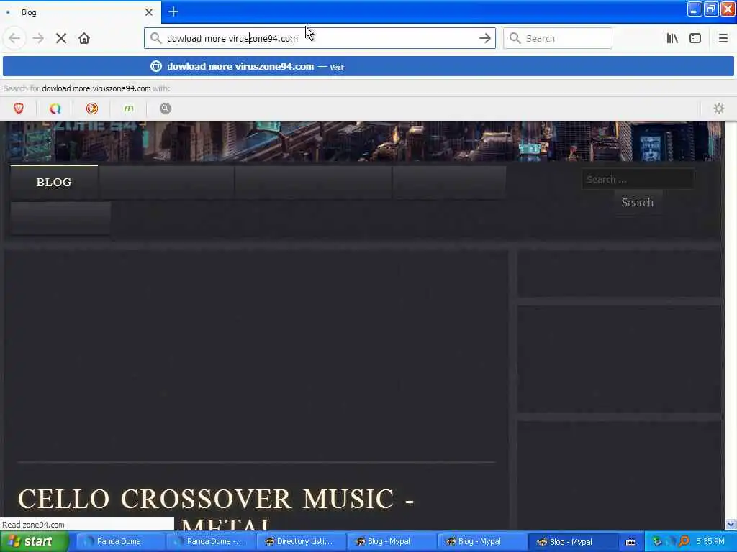This screenshot has width=737, height=552.
Task: Click the Go arrow in the address bar
Action: click(484, 38)
